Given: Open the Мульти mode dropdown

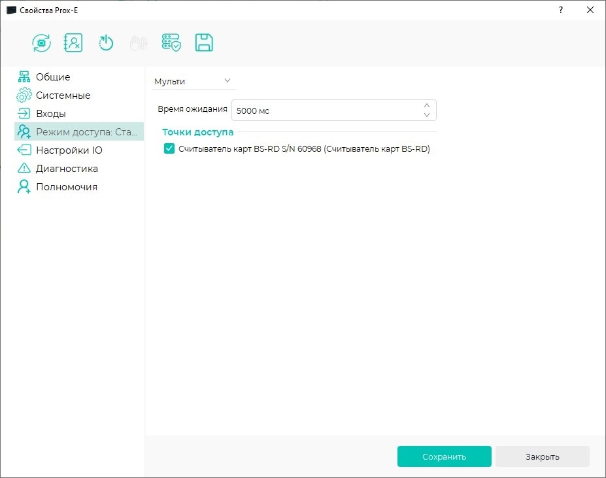Looking at the screenshot, I should 194,81.
